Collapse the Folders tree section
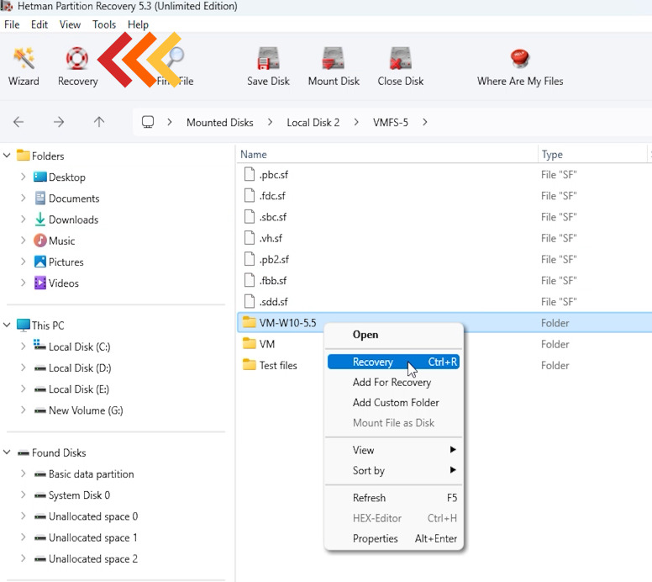Image resolution: width=652 pixels, height=582 pixels. [7, 156]
